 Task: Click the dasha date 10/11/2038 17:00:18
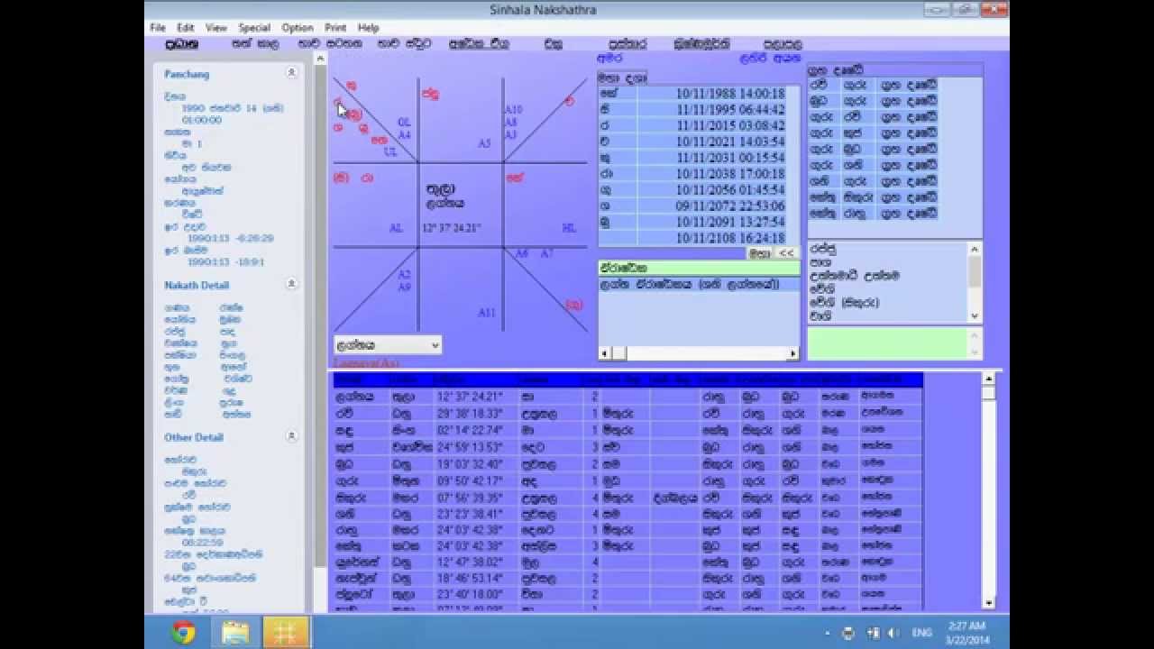click(x=730, y=174)
